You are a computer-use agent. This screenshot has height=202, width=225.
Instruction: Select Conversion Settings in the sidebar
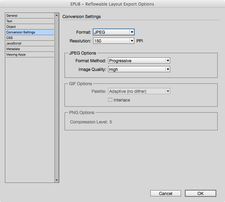point(30,32)
